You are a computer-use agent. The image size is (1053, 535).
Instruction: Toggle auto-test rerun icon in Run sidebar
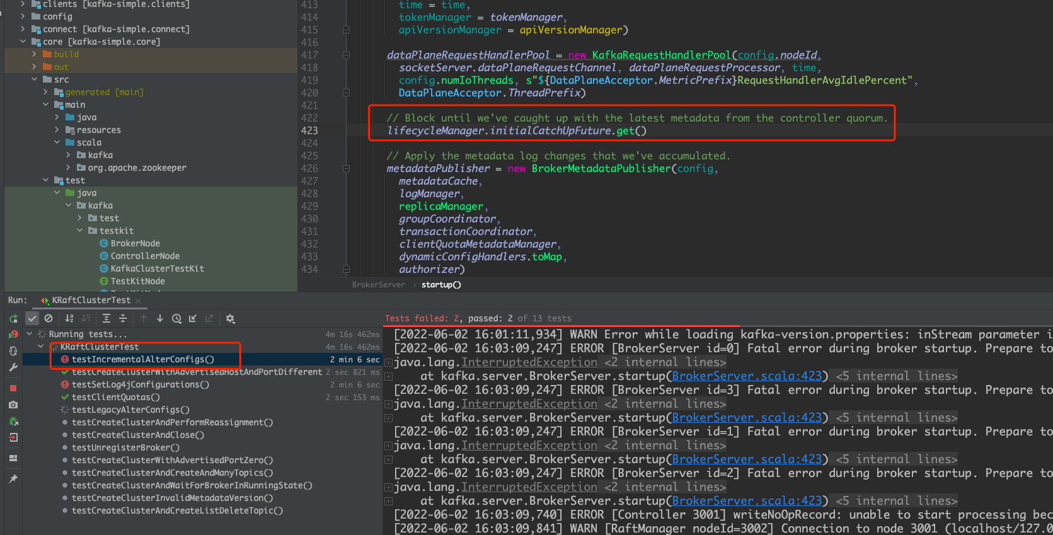pos(13,351)
